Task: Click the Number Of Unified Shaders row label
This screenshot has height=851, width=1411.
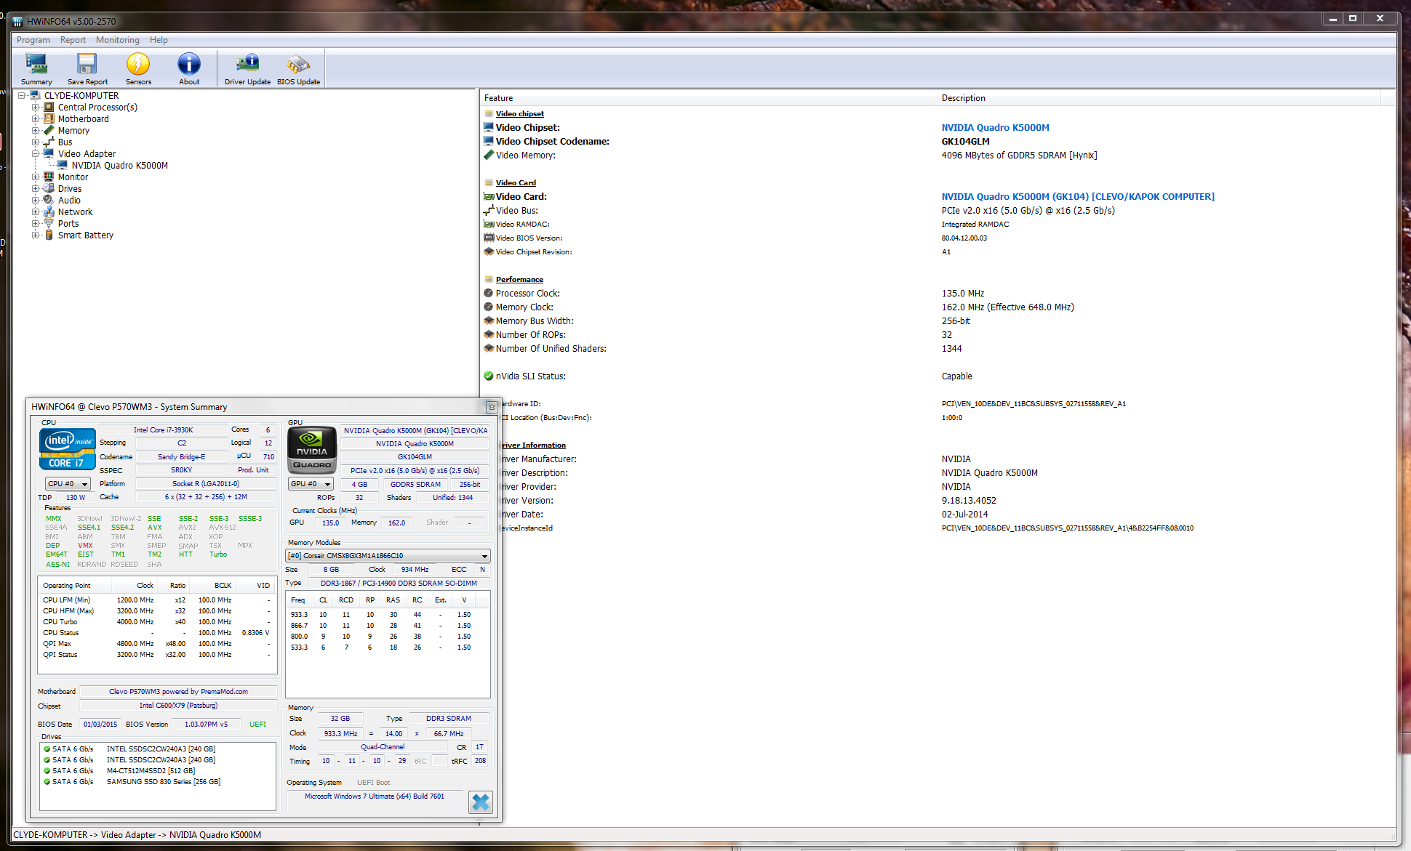Action: tap(551, 348)
